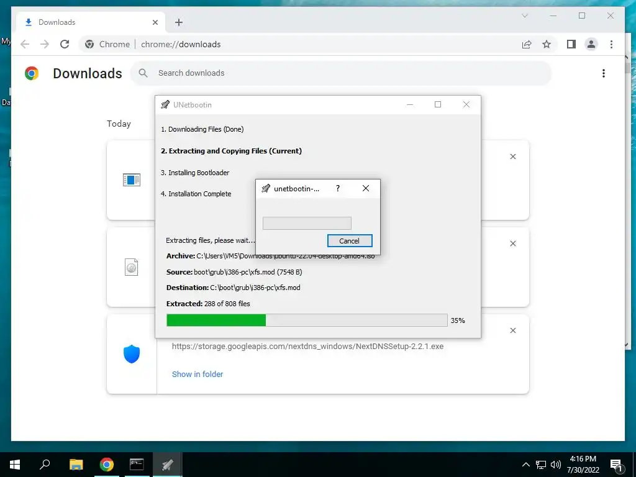The width and height of the screenshot is (636, 477).
Task: Switch to Chrome in the taskbar
Action: [107, 465]
